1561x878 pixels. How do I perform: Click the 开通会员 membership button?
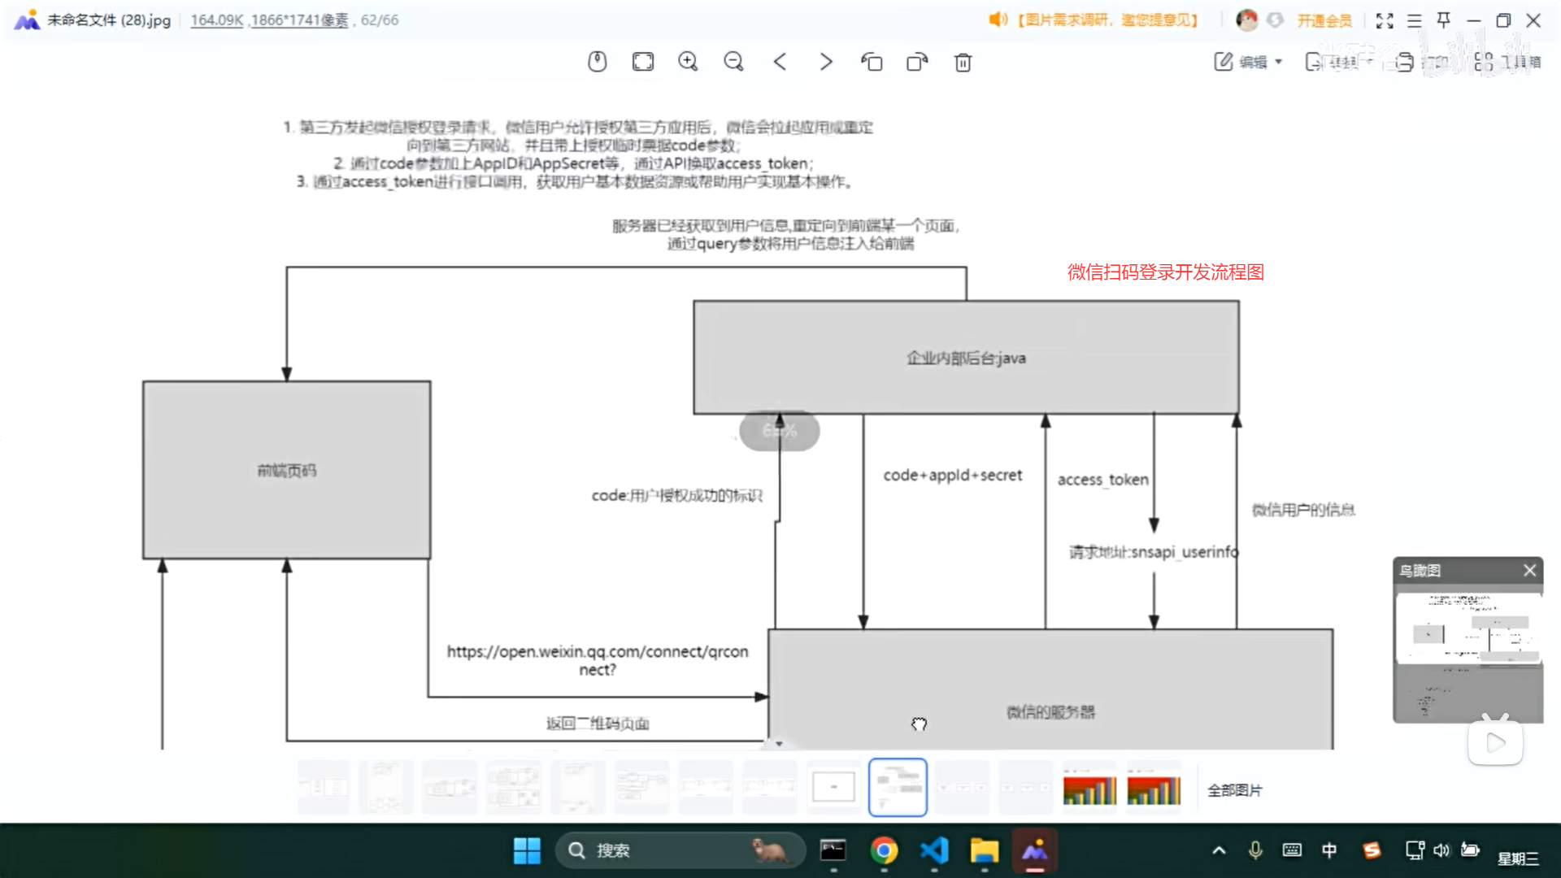[x=1325, y=20]
